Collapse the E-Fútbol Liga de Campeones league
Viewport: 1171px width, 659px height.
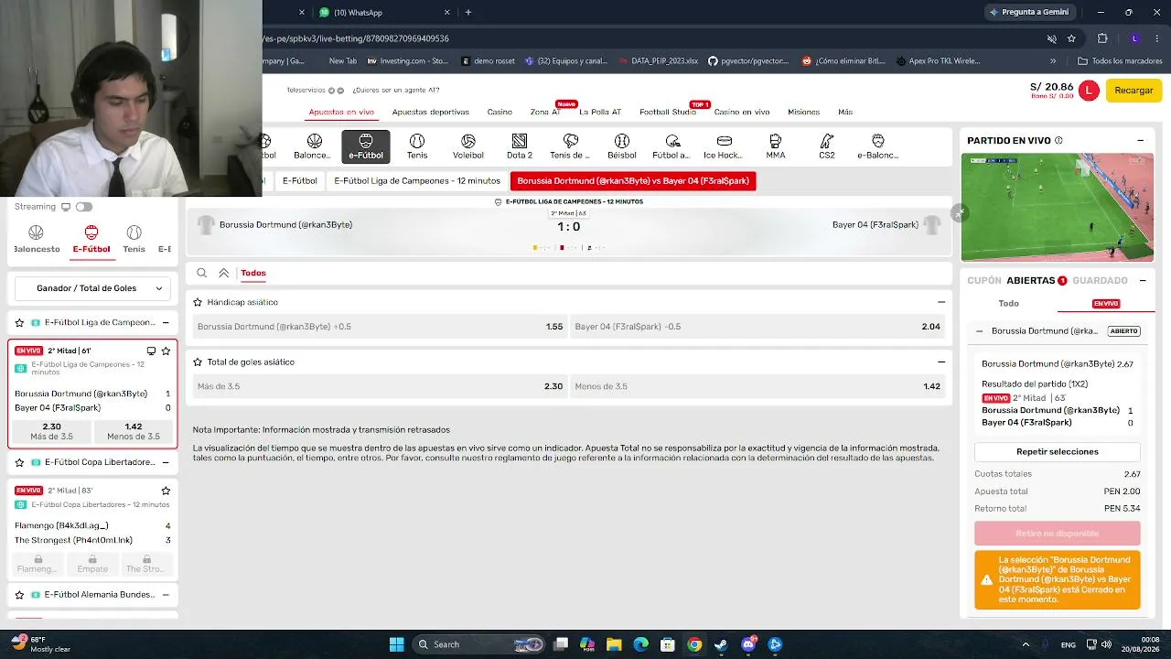click(x=166, y=322)
